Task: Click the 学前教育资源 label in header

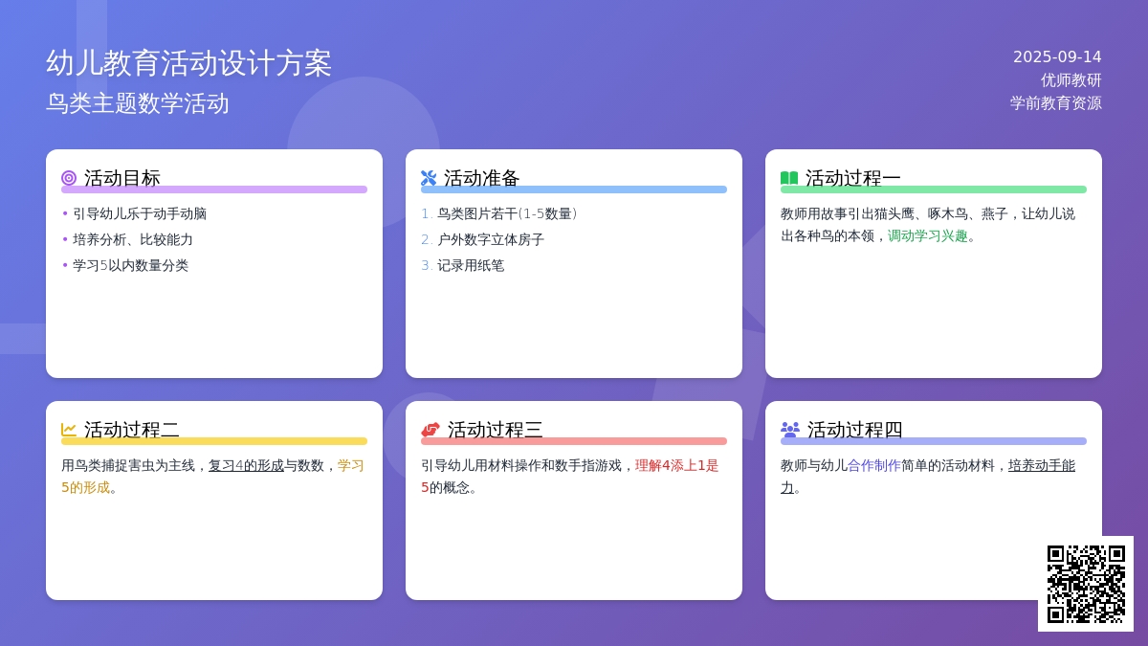Action: pyautogui.click(x=1055, y=103)
